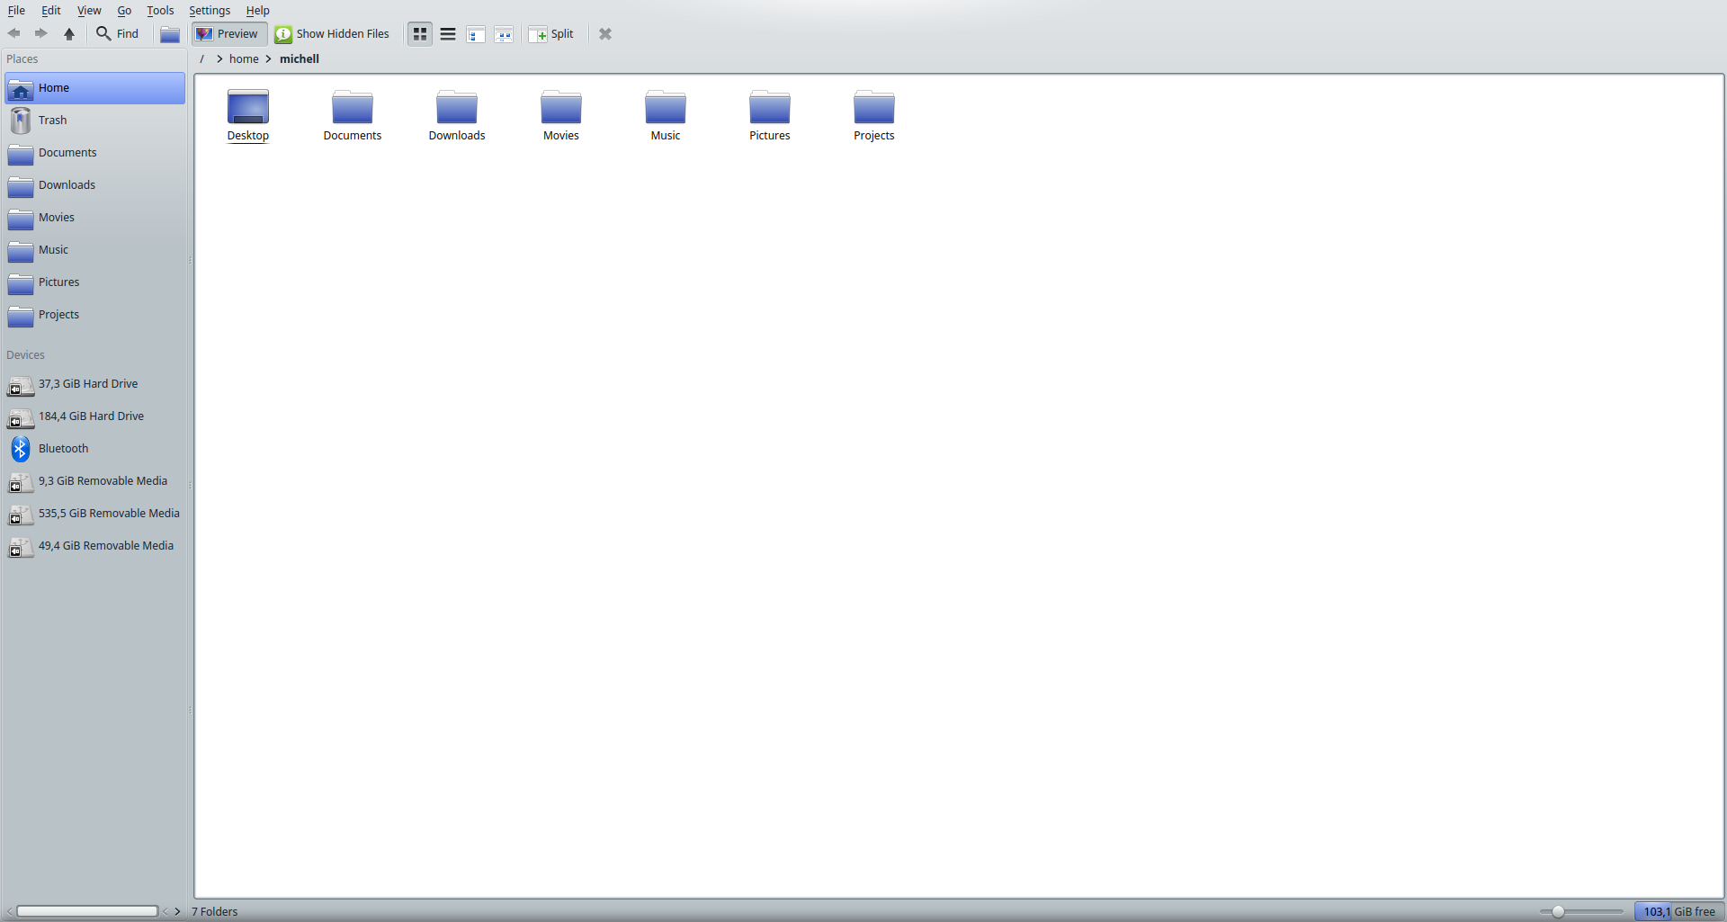Navigate to home in the breadcrumb
Image resolution: width=1727 pixels, height=922 pixels.
[244, 58]
